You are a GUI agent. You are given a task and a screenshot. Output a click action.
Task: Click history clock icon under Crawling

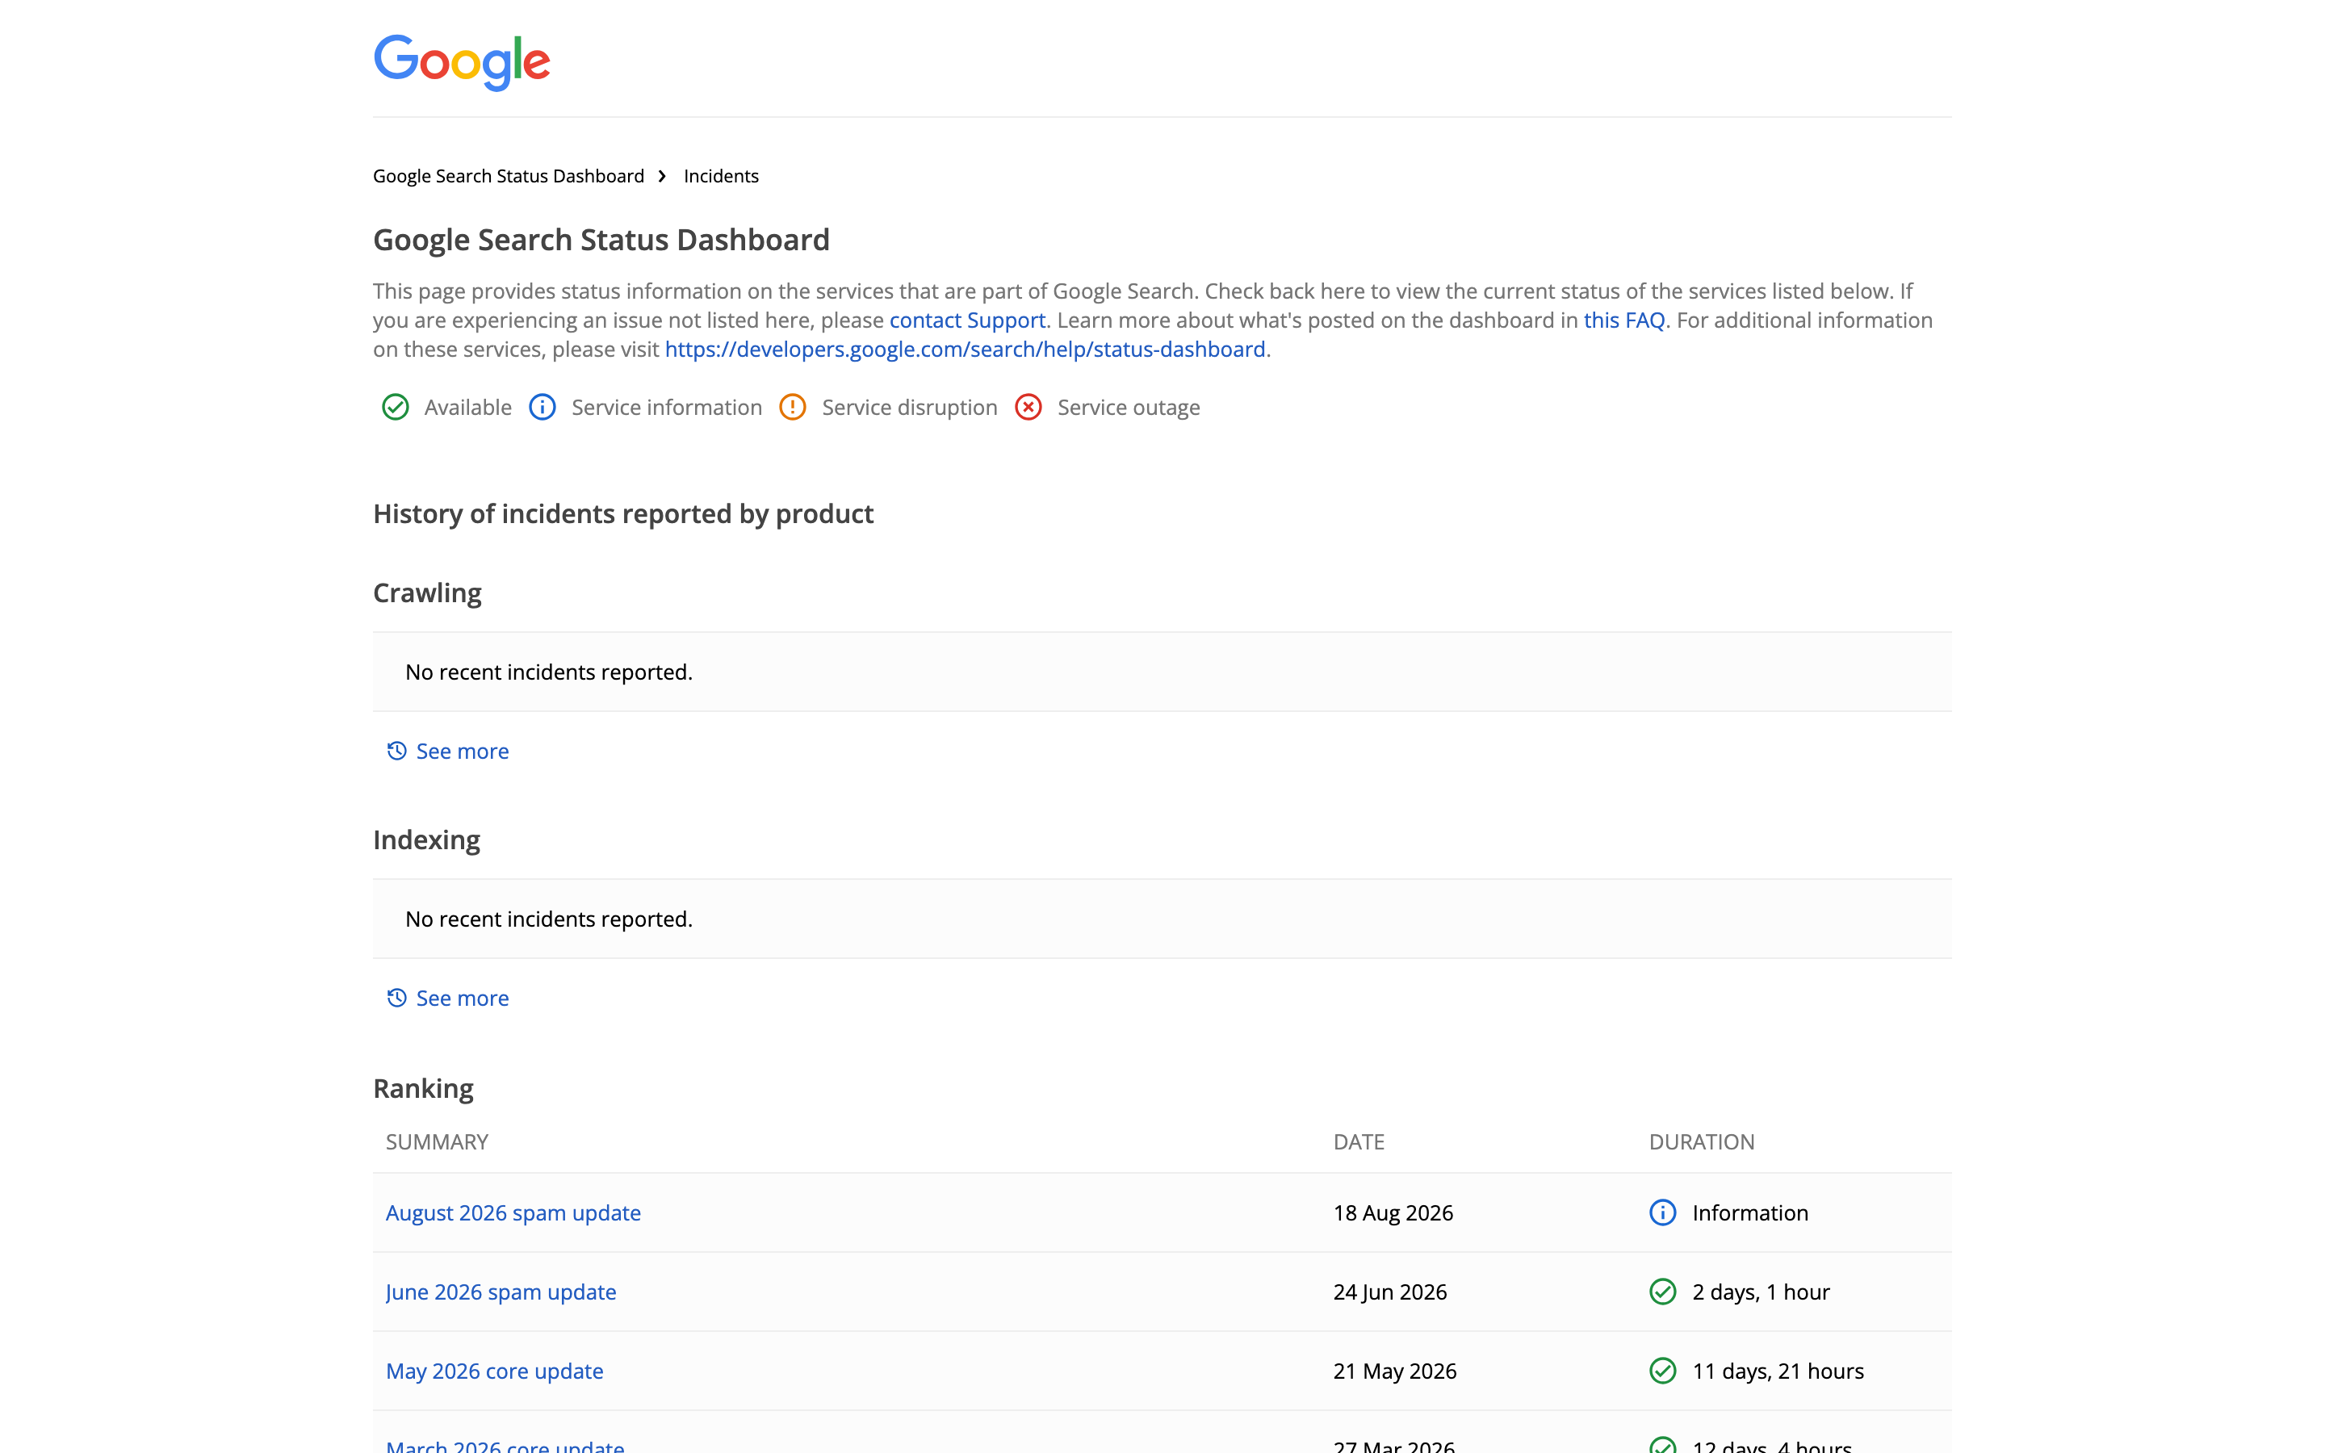click(x=397, y=751)
